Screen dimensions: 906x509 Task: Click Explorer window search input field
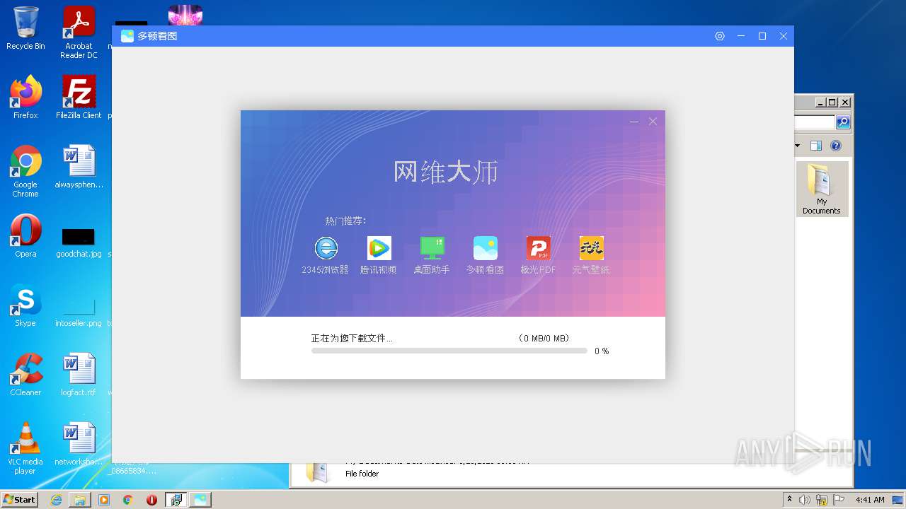point(815,122)
